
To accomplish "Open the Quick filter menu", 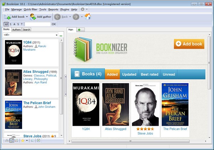I will tap(30, 9).
